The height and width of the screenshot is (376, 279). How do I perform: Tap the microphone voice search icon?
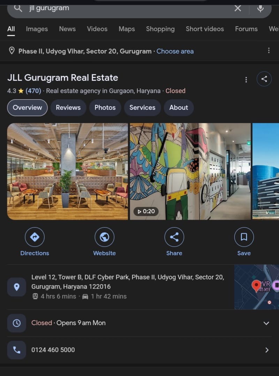click(260, 8)
